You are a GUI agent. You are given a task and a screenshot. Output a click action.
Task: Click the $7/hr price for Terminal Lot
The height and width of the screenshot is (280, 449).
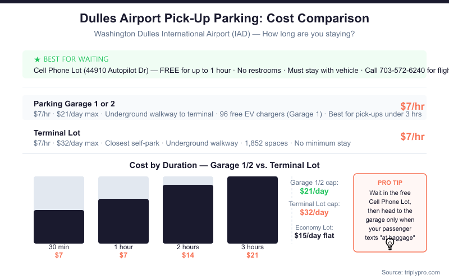point(413,137)
